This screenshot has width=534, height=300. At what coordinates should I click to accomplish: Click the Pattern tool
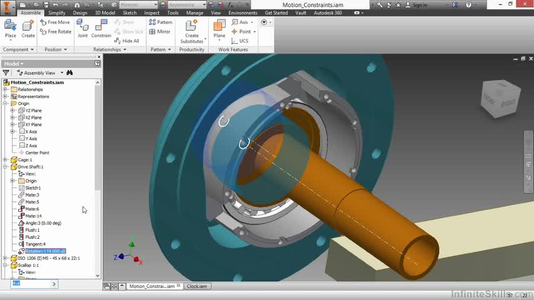[161, 22]
